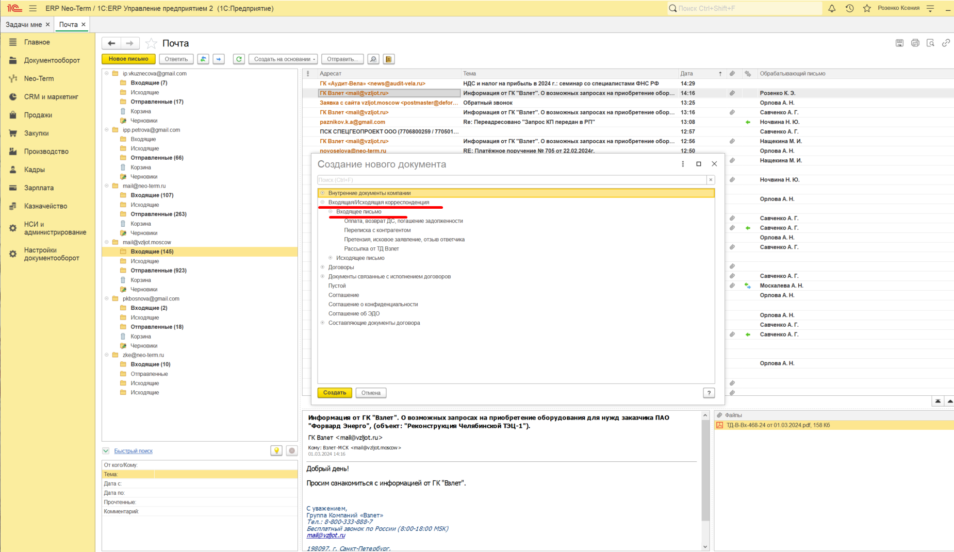Click the magnifier search icon in mail toolbar

click(x=373, y=59)
